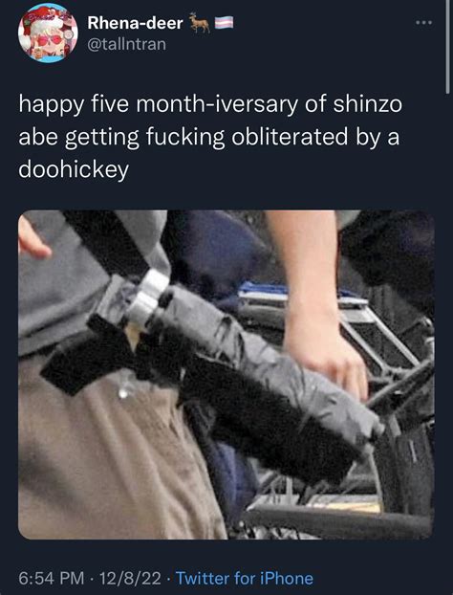Open Rhena-deer's profile avatar
453x595 pixels.
pos(48,33)
